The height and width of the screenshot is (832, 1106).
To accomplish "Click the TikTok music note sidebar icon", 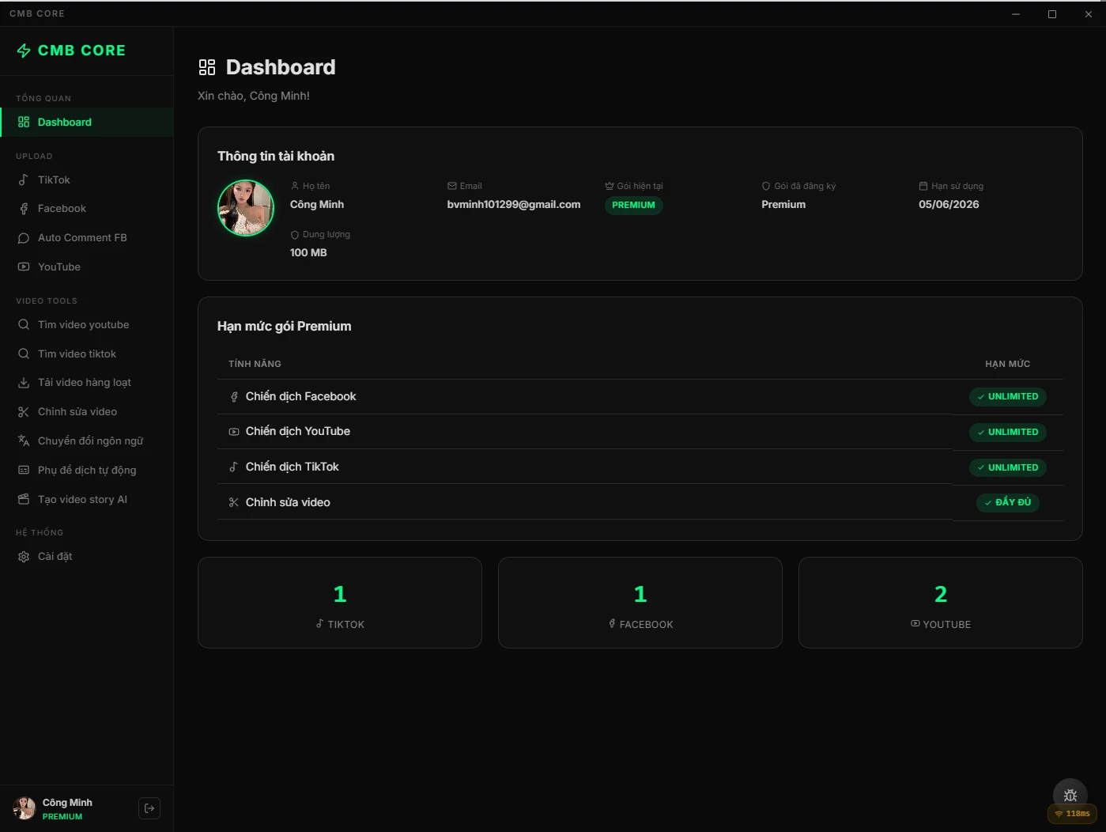I will click(x=24, y=180).
